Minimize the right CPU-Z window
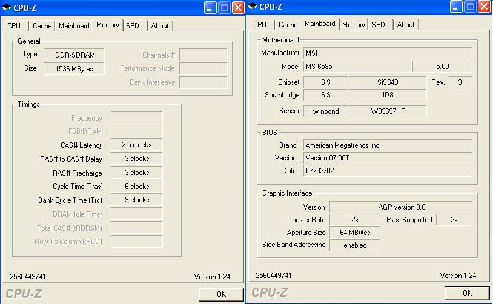 (x=456, y=6)
